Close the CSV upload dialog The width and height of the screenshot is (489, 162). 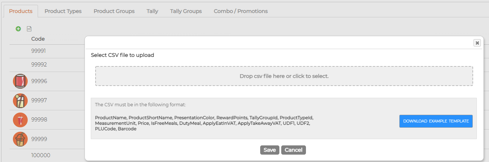pos(477,43)
